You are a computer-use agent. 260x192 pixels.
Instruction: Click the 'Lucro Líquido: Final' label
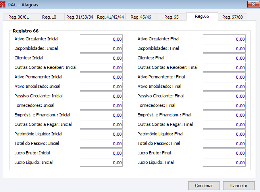156,162
